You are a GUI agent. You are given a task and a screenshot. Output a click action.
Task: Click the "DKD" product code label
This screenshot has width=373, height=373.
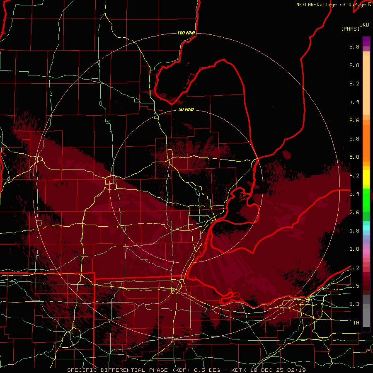[364, 25]
